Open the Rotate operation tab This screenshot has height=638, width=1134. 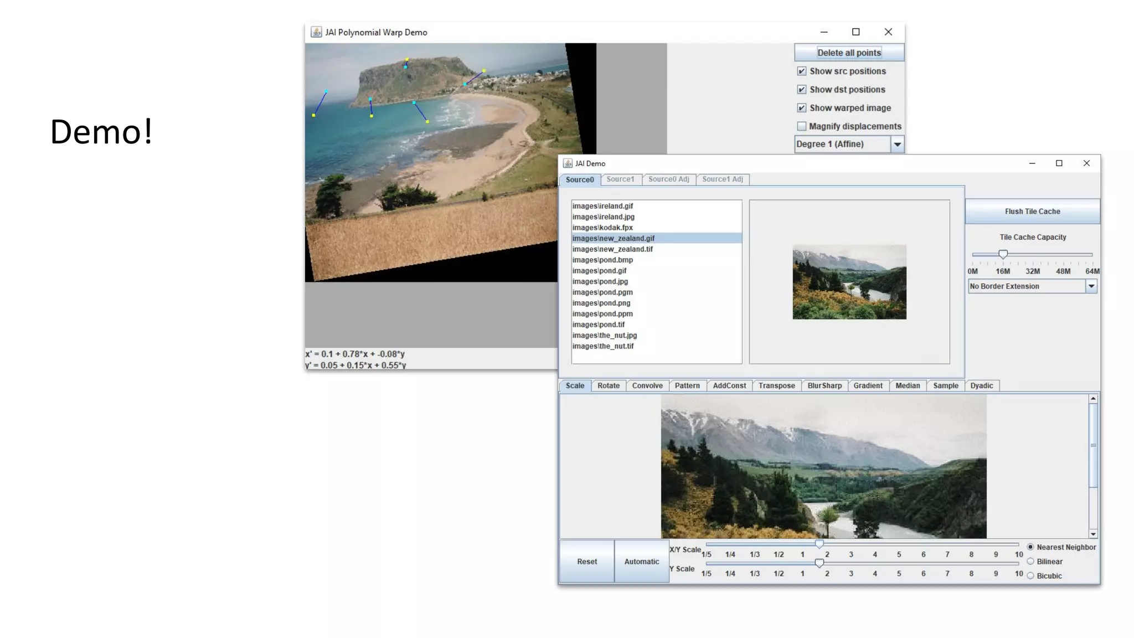click(x=608, y=386)
